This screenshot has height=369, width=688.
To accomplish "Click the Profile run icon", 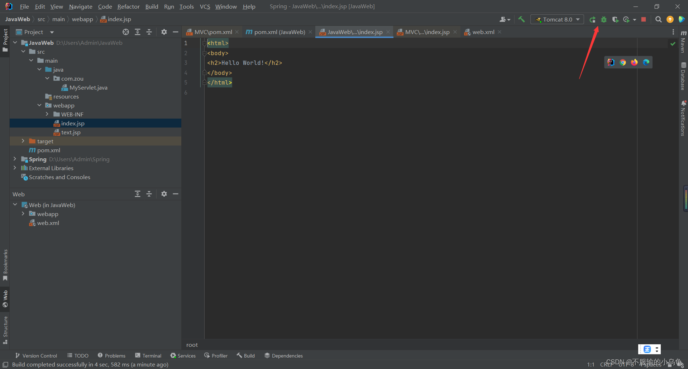I will click(626, 20).
